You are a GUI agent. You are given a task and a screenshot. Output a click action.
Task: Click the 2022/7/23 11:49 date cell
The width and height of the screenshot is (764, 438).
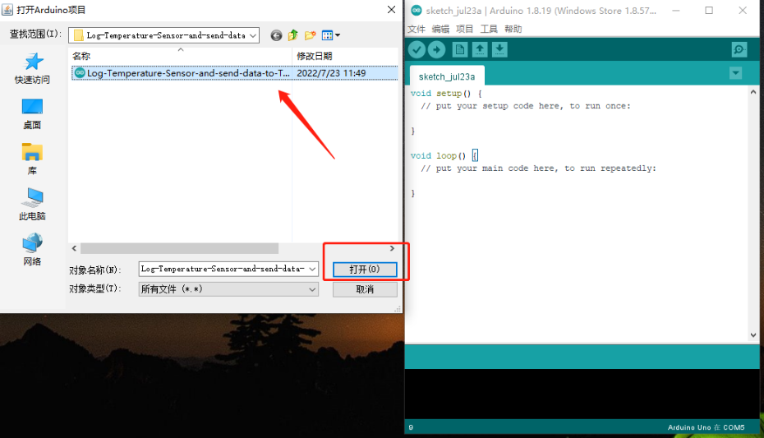[x=331, y=73]
